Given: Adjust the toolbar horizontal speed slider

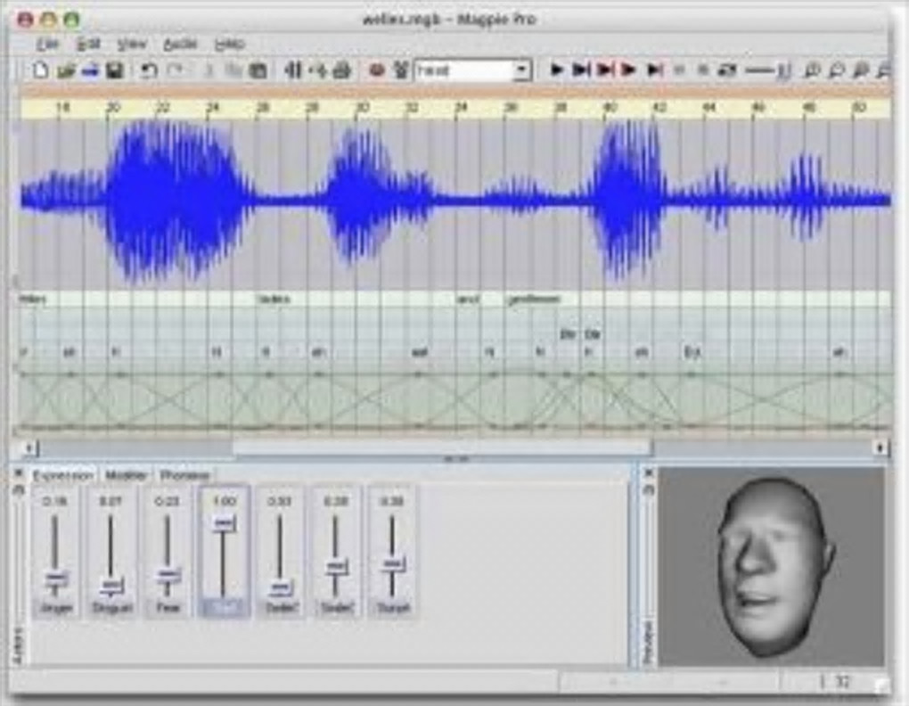Looking at the screenshot, I should pyautogui.click(x=768, y=70).
